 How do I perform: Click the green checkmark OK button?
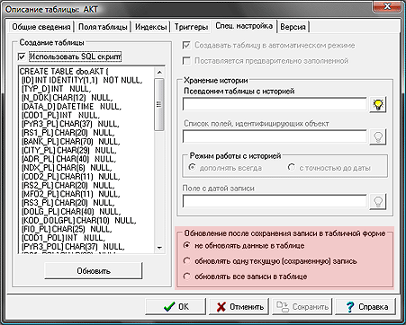(x=176, y=306)
